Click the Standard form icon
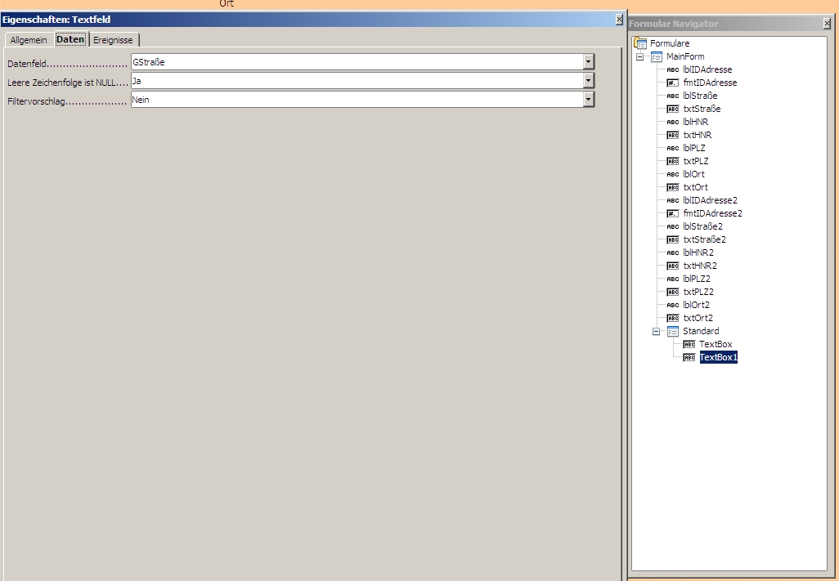 (672, 331)
